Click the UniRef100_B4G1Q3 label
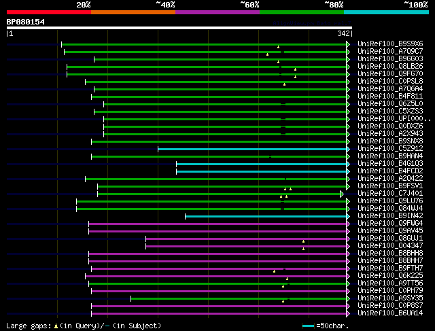Screen dimensions: 435x331 [x=390, y=164]
